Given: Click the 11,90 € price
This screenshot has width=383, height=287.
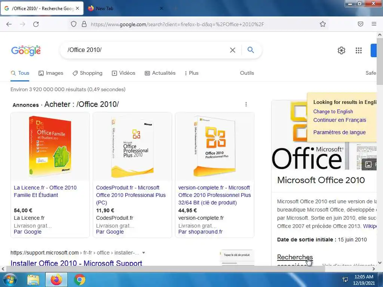Looking at the screenshot, I should (105, 210).
